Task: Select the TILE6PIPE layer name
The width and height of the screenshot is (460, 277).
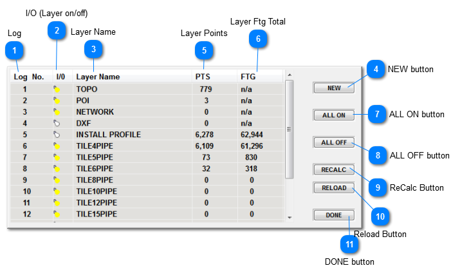Action: point(95,169)
